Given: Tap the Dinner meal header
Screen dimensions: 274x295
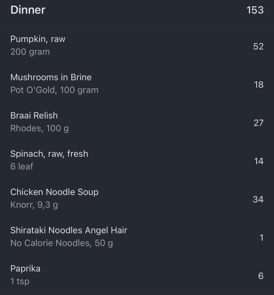Looking at the screenshot, I should (28, 10).
